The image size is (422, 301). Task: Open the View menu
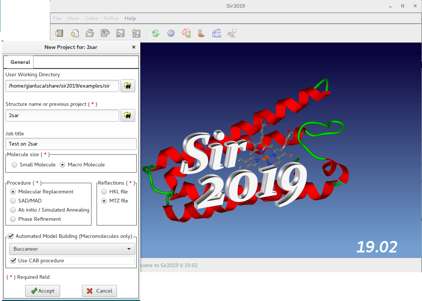[73, 18]
